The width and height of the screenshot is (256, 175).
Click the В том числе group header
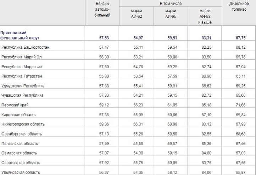point(171,3)
